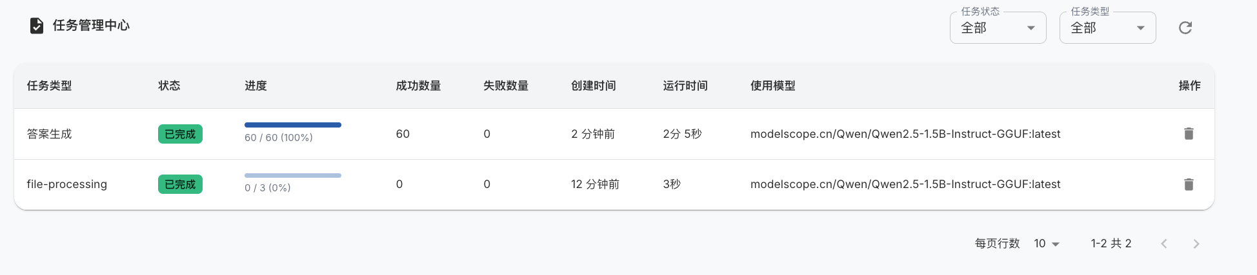The width and height of the screenshot is (1257, 275).
Task: Click the 100% progress bar for 答案生成
Action: click(x=293, y=125)
